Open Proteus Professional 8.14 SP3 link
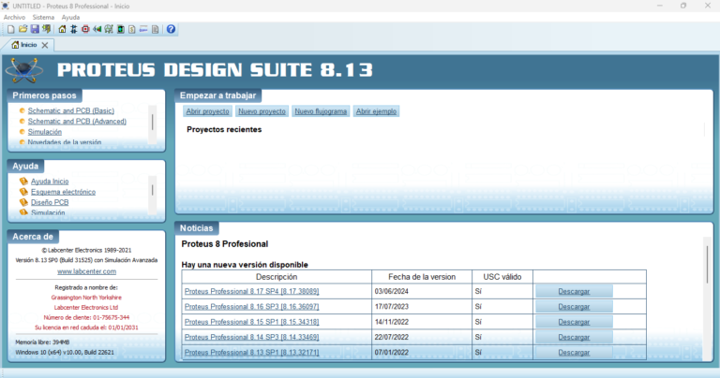Screen dimensions: 720x378 click(251, 337)
